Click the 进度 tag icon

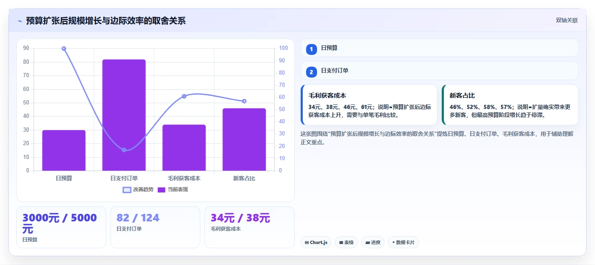click(x=367, y=242)
